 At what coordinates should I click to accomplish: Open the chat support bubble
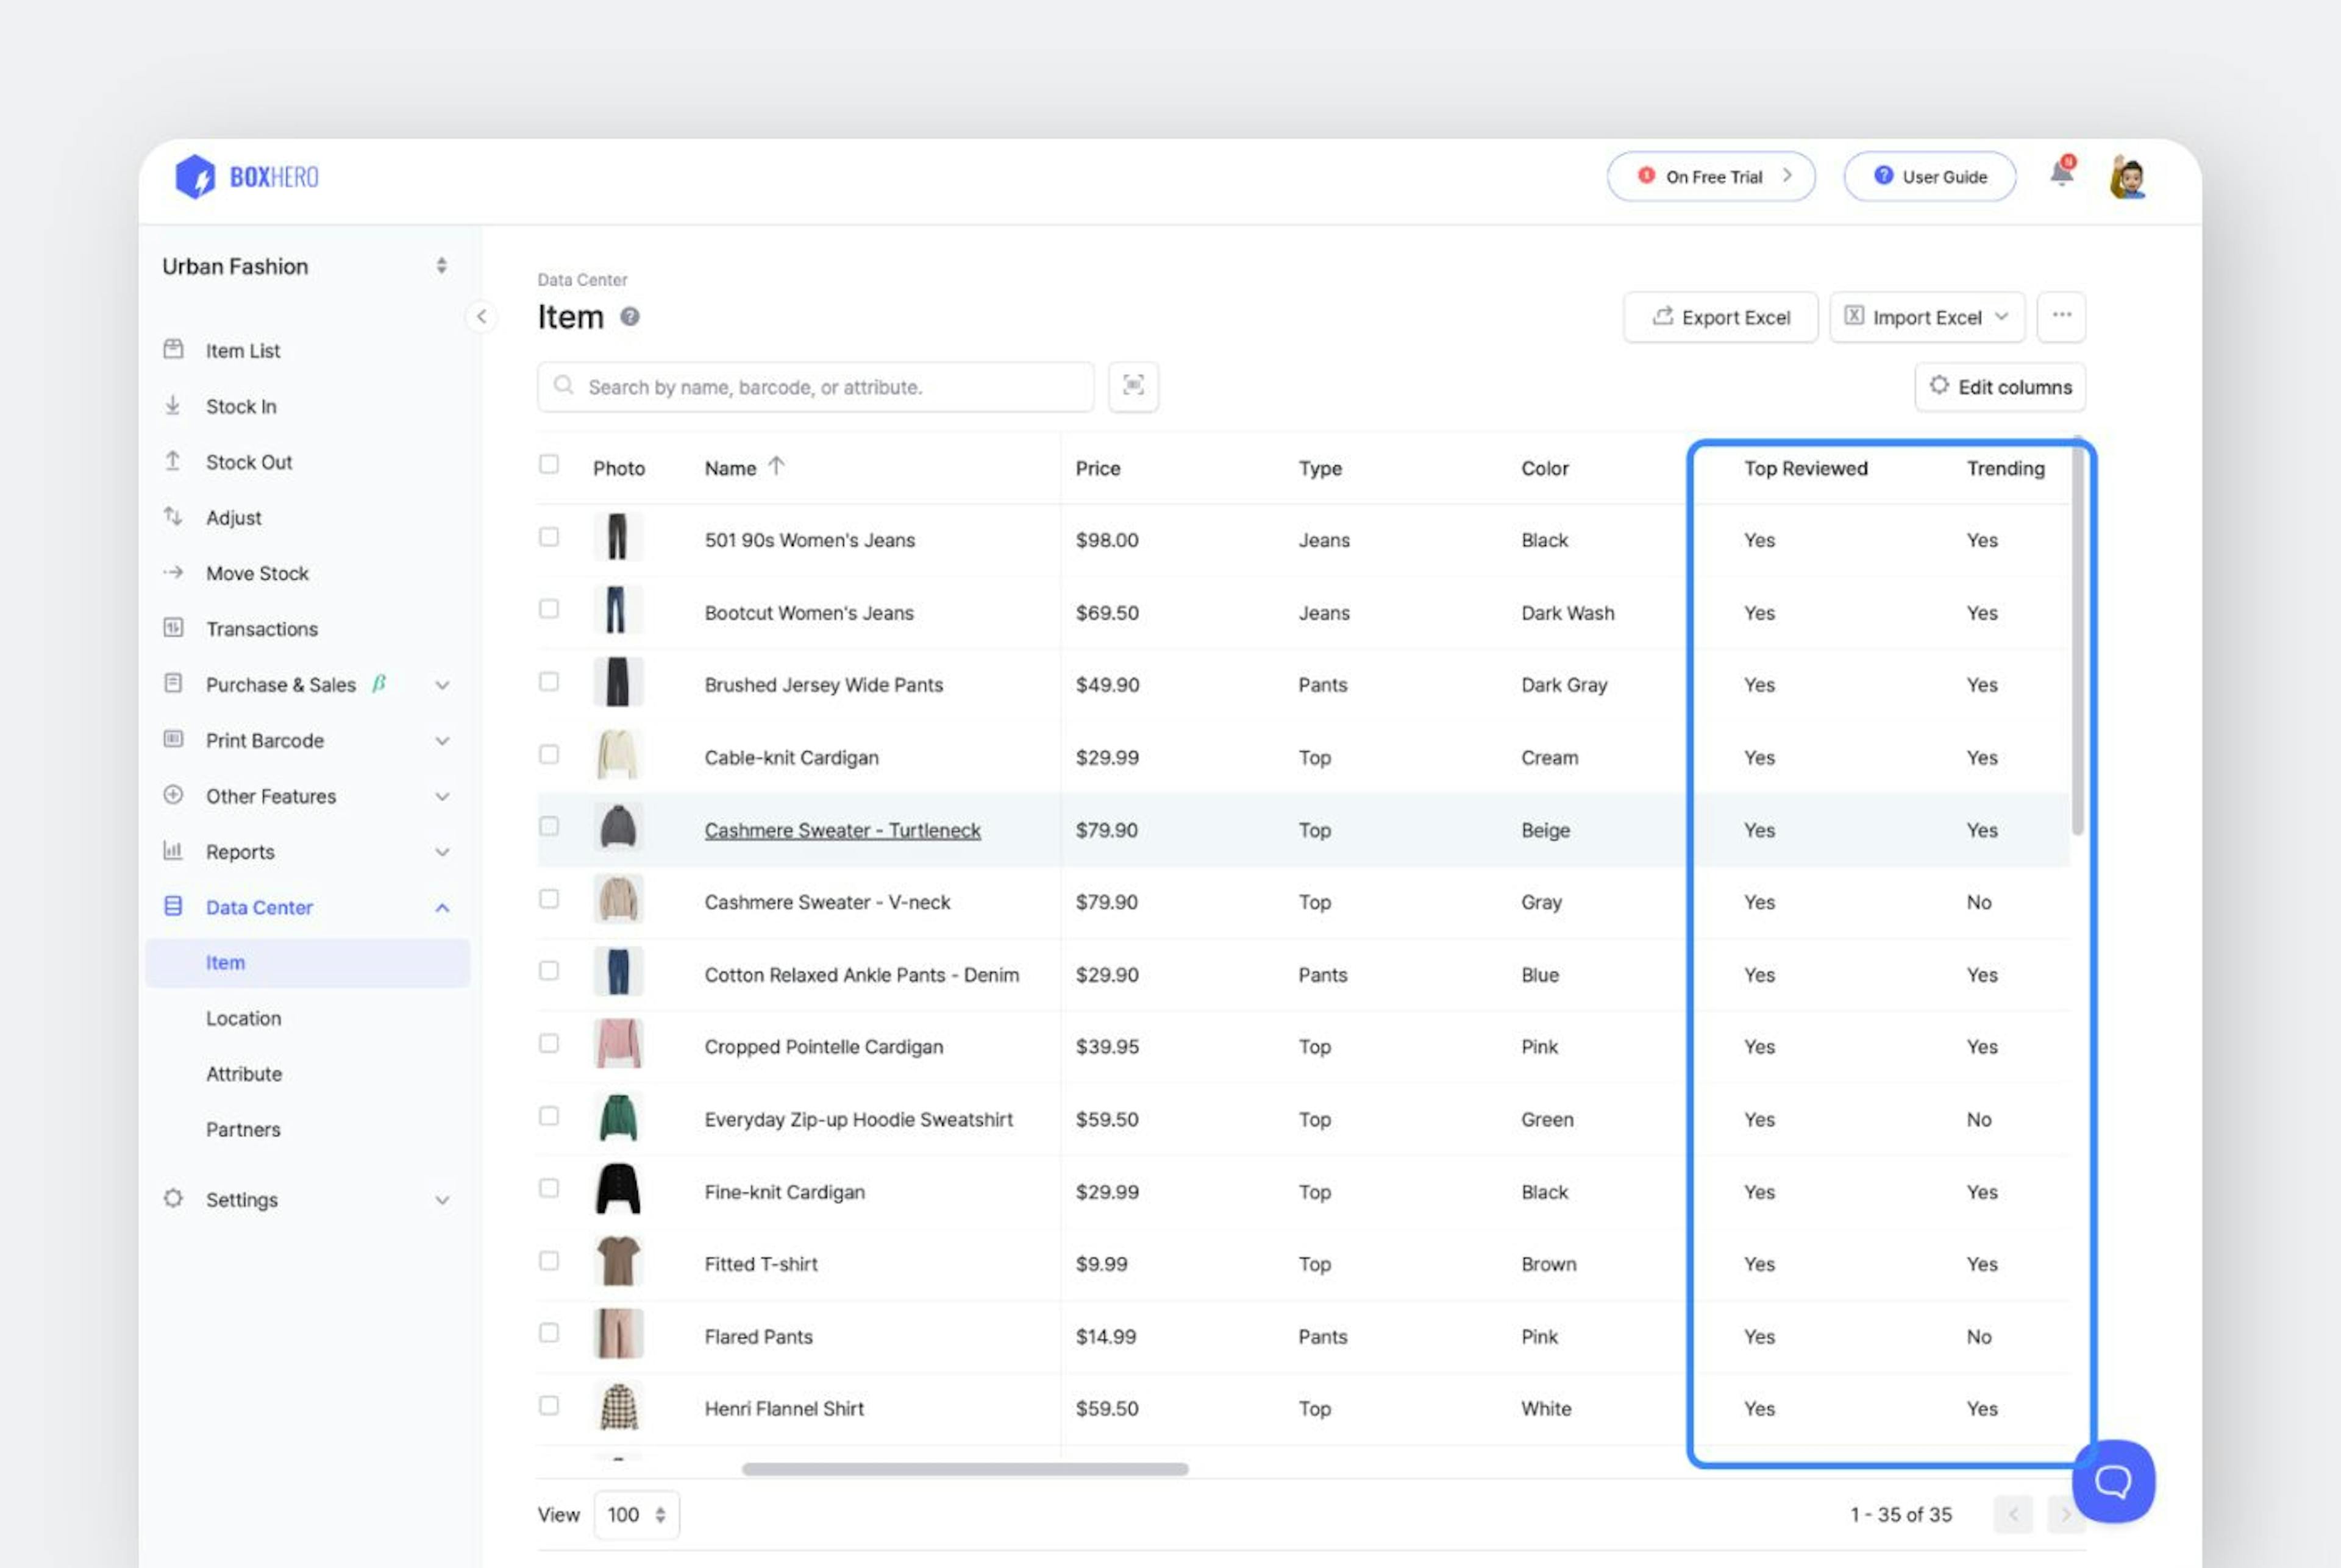pyautogui.click(x=2113, y=1481)
